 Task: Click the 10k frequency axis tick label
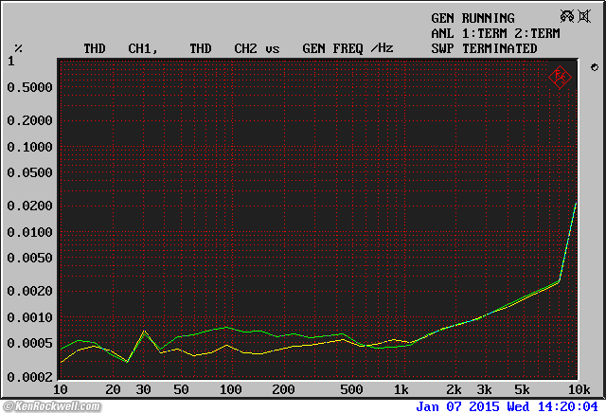(578, 389)
